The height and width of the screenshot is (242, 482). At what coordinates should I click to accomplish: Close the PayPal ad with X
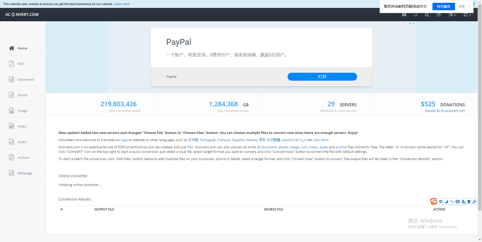[x=413, y=24]
